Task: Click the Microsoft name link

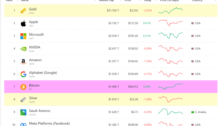Action: [x=36, y=34]
